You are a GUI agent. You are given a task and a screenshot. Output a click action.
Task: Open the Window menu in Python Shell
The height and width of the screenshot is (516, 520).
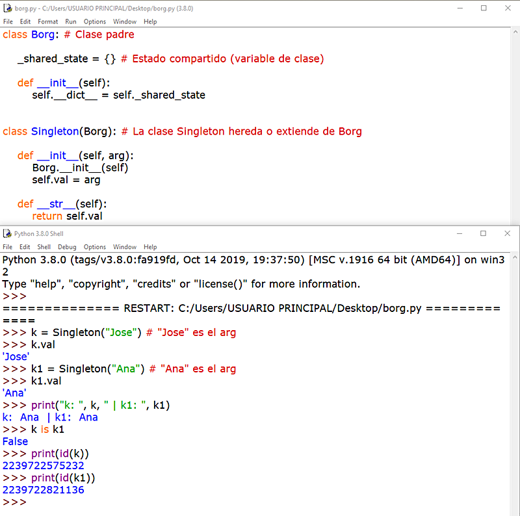(124, 247)
